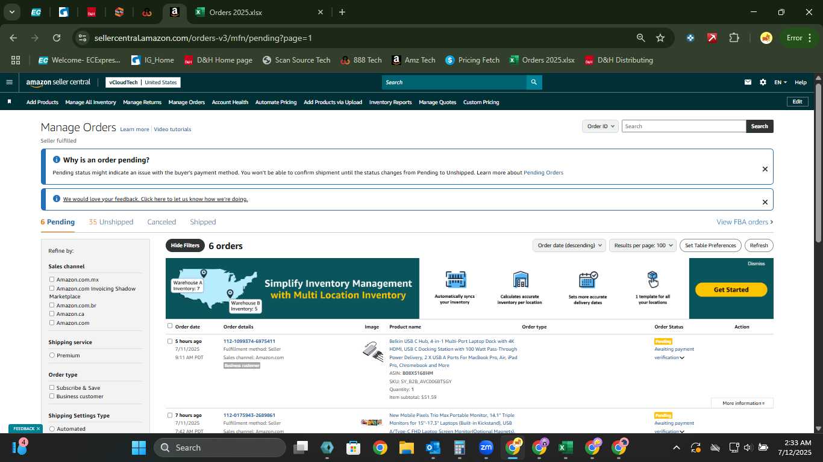Check the Amazon.com Invoicing Shadow Marketplace box

tap(52, 288)
